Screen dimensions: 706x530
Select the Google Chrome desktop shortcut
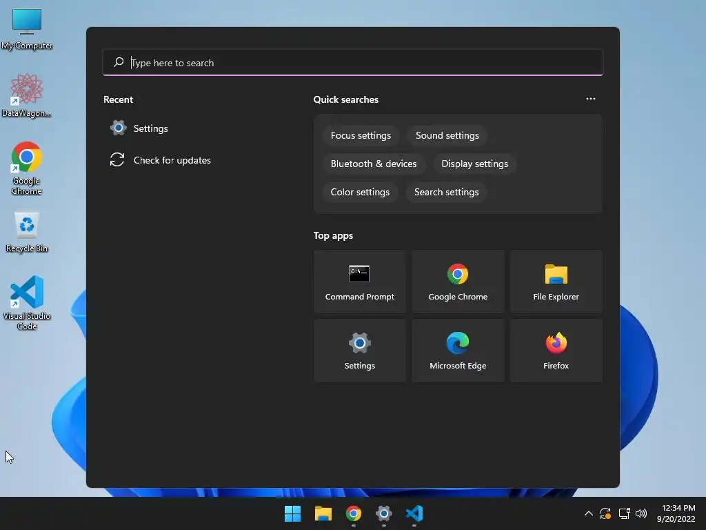tap(27, 168)
